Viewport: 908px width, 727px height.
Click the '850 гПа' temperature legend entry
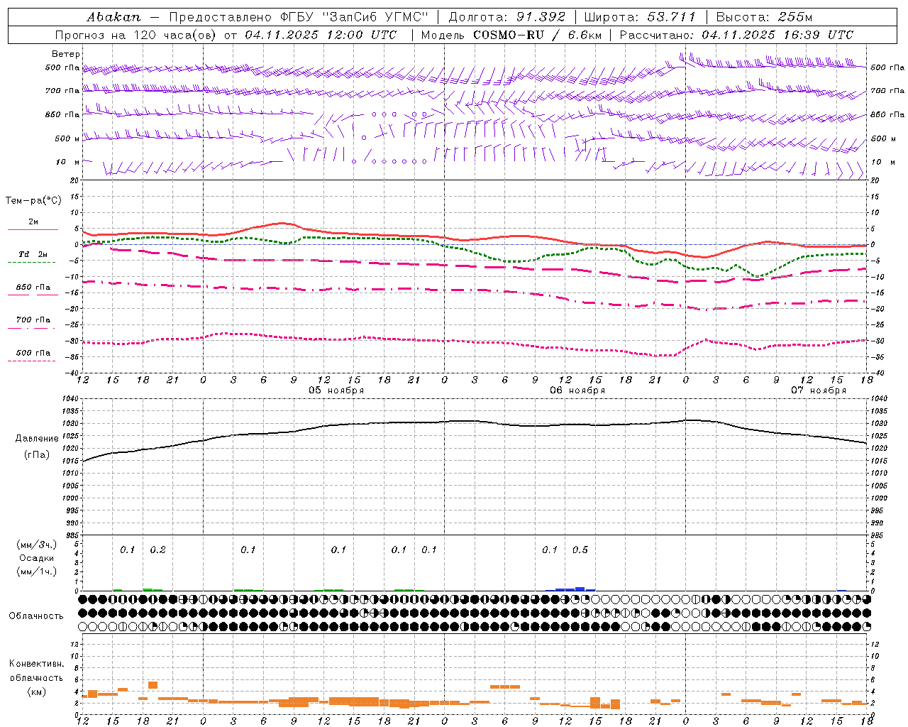33,288
